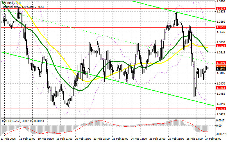Click the 27 Feb 05:00 time label

(213, 139)
